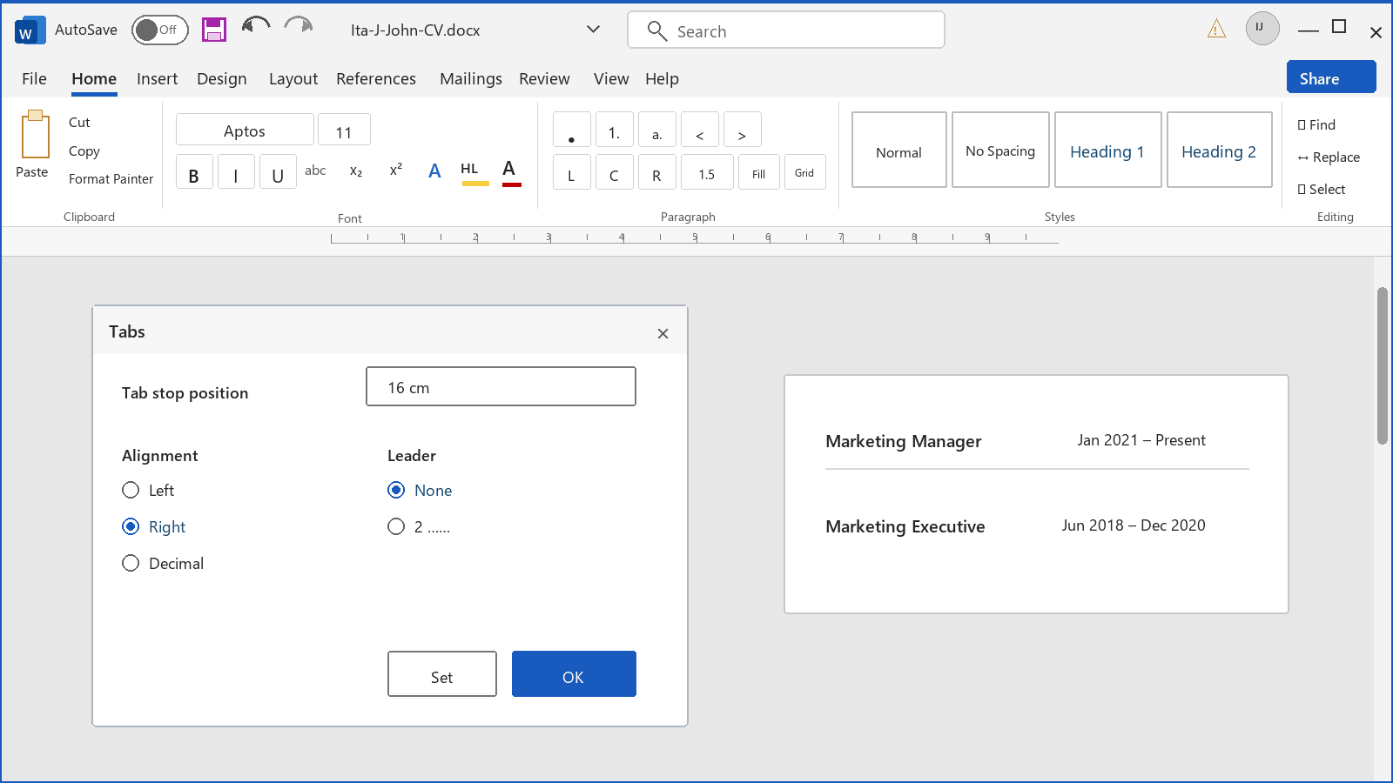Click the Search box in title bar
Screen dimensions: 1393x783
pyautogui.click(x=785, y=30)
